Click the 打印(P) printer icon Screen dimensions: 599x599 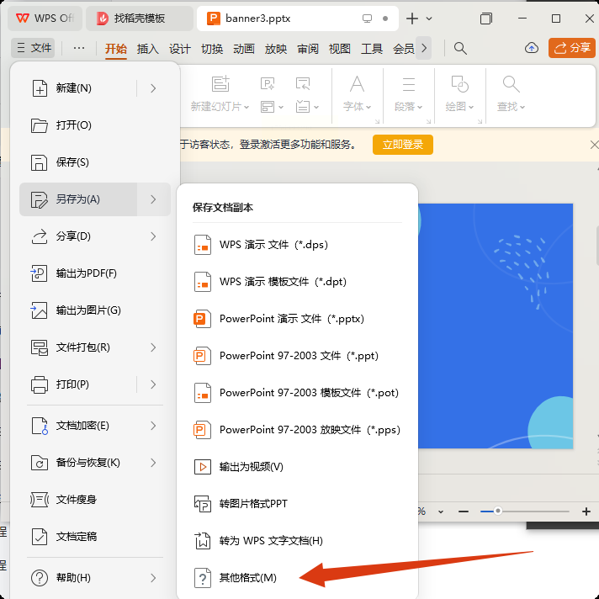40,384
